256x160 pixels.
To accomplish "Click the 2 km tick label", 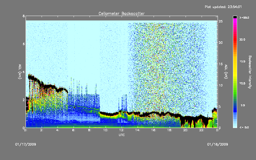I will 24,100.
